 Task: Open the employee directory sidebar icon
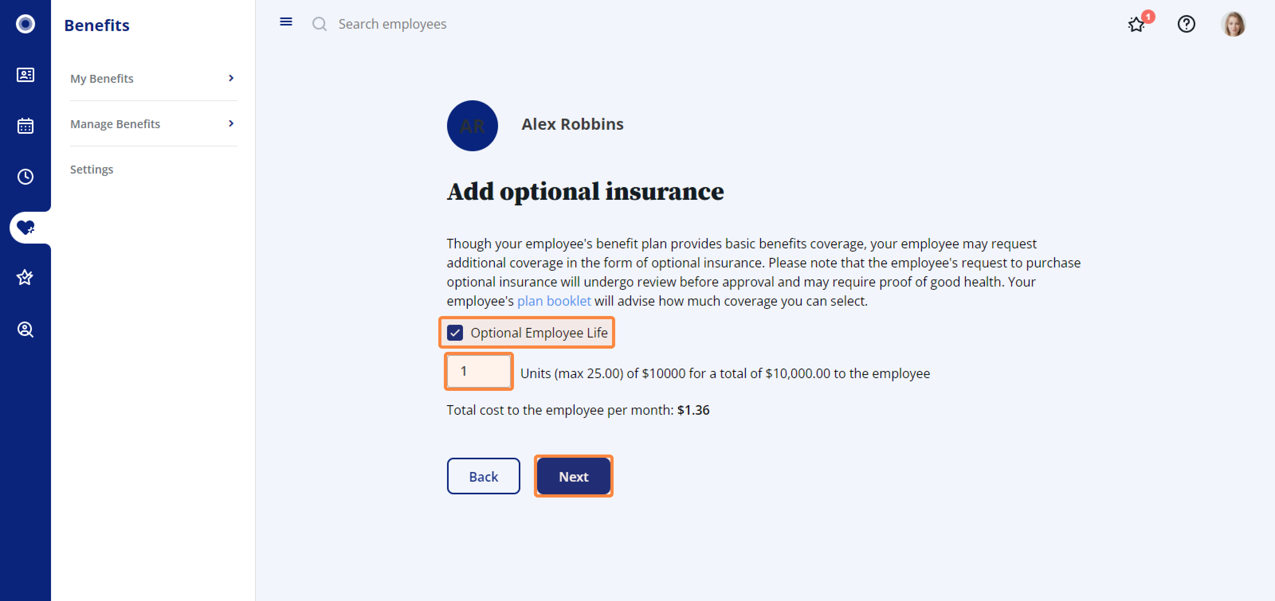tap(25, 75)
